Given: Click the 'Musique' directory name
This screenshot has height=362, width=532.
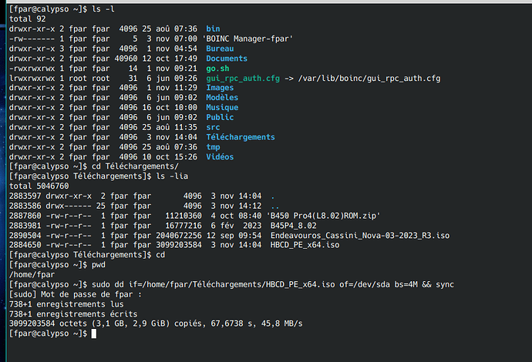Looking at the screenshot, I should [x=222, y=108].
